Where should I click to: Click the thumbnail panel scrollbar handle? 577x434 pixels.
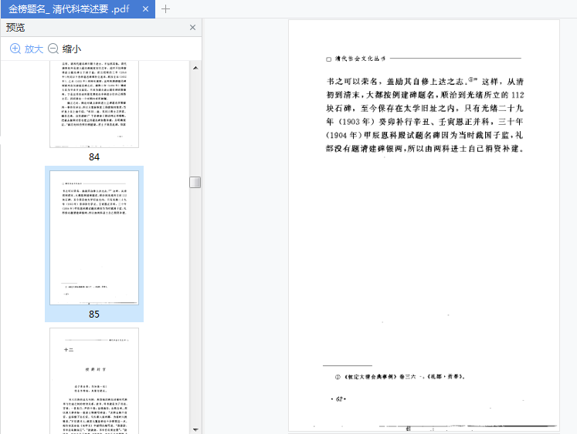coord(195,182)
